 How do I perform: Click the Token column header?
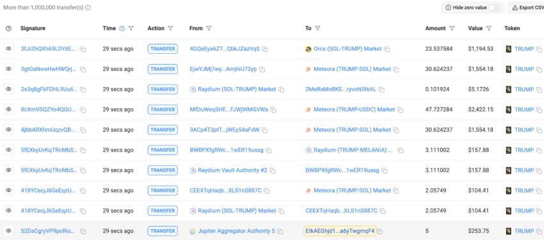pos(512,28)
